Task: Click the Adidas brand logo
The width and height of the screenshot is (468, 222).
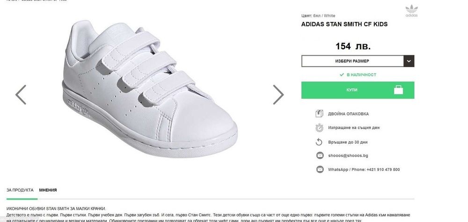Action: coord(411,11)
